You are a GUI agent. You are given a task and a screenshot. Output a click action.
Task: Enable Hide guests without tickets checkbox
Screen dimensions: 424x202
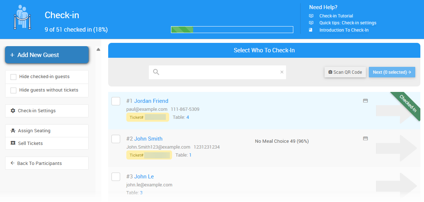point(13,90)
